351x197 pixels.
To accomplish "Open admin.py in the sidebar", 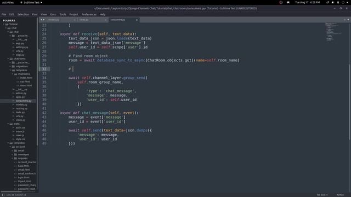I will click(21, 93).
